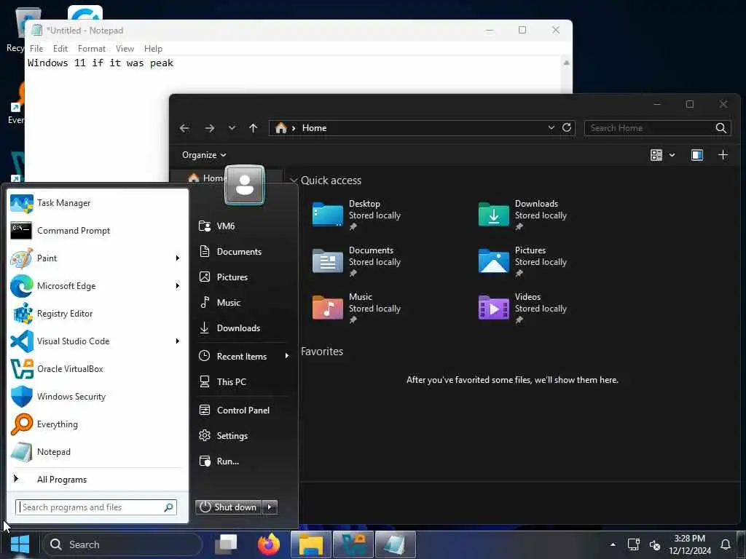The height and width of the screenshot is (559, 746).
Task: Switch to VirtualBox on the taskbar
Action: [x=353, y=544]
